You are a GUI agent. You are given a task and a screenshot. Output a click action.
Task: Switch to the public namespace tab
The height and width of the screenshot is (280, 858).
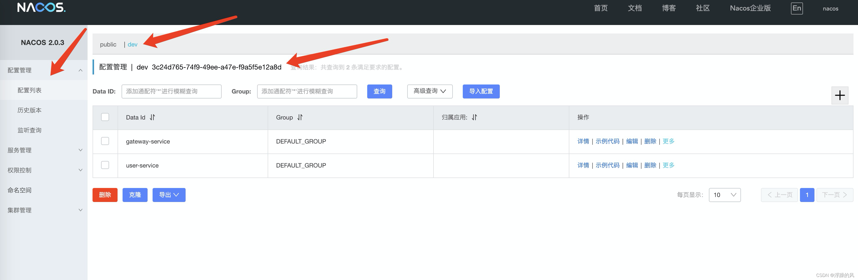(108, 44)
